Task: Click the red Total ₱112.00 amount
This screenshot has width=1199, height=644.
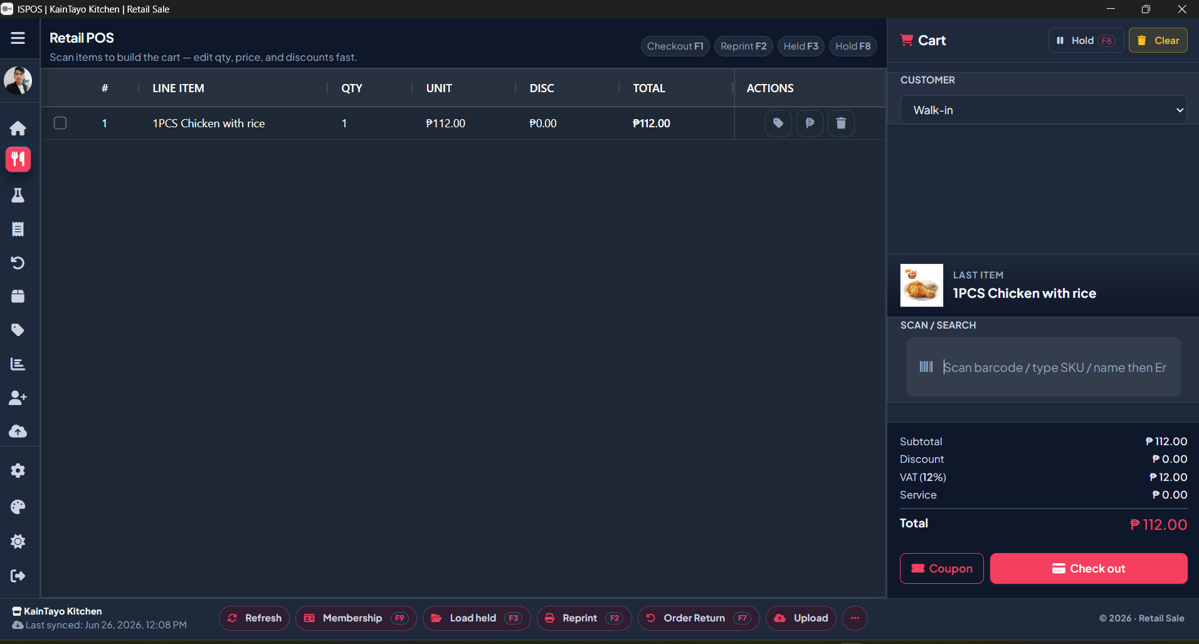Action: (x=1158, y=525)
